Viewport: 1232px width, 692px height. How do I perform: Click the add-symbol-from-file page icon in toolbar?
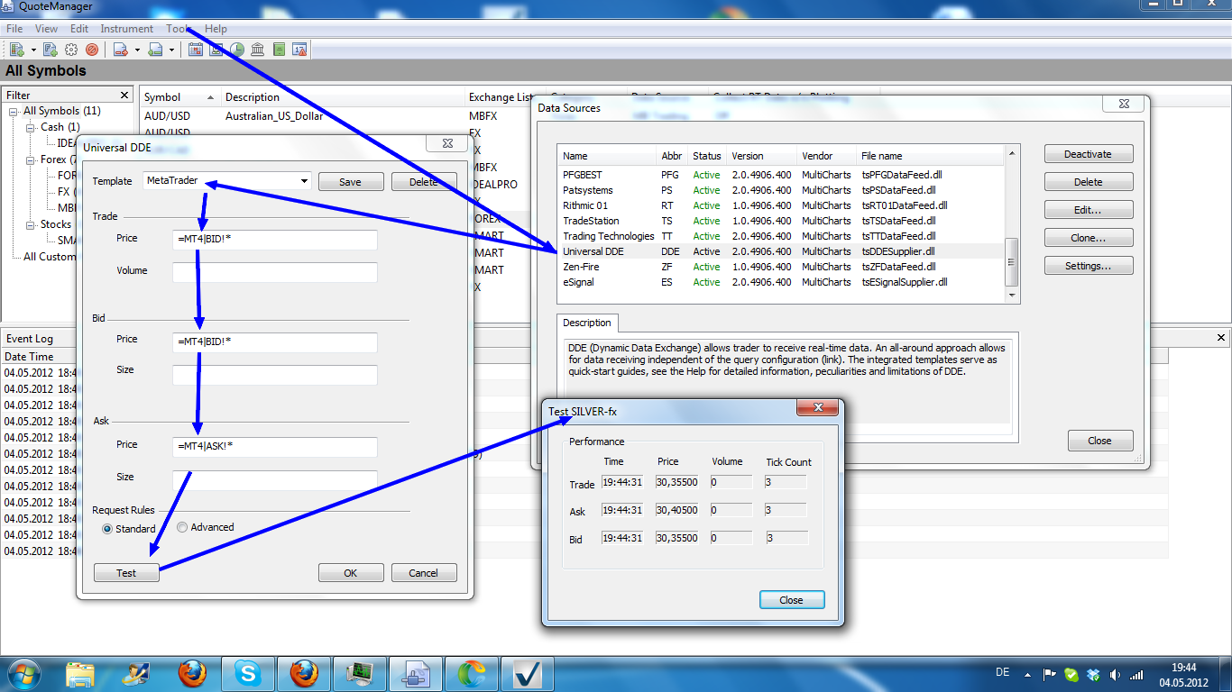tap(51, 50)
